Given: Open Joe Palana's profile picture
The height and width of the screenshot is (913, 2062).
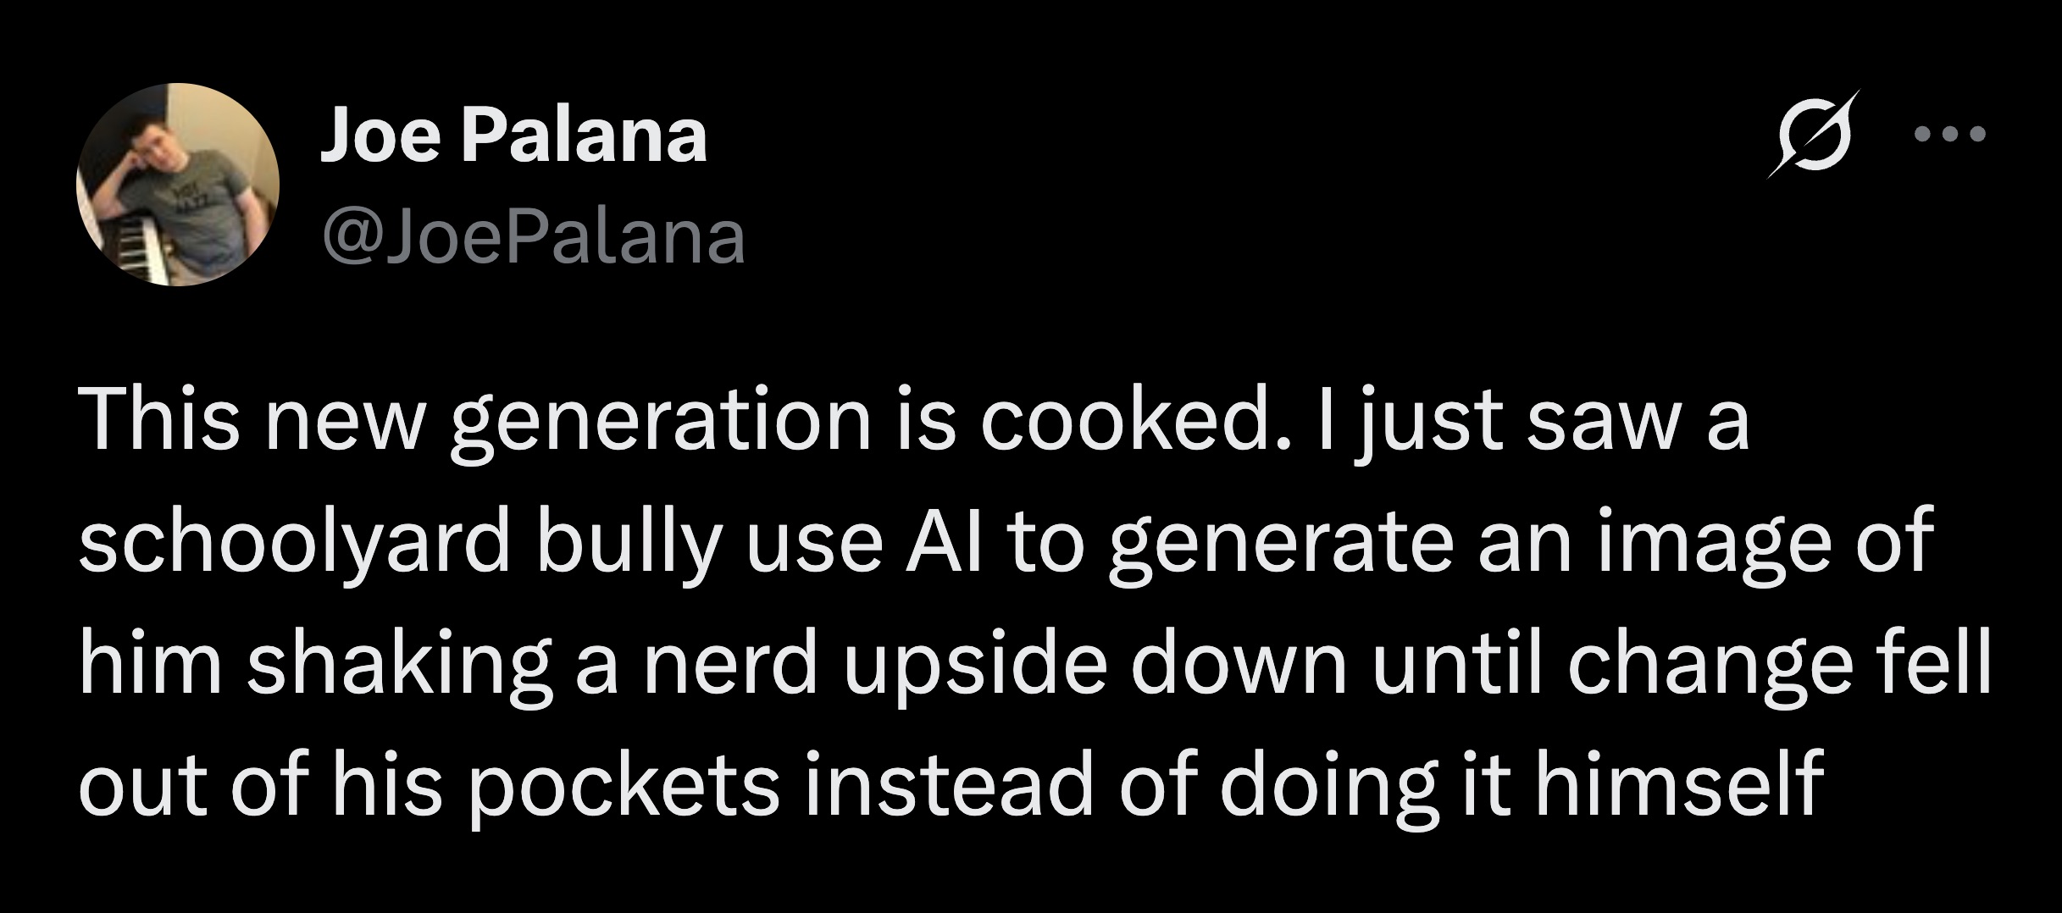Looking at the screenshot, I should click(178, 185).
